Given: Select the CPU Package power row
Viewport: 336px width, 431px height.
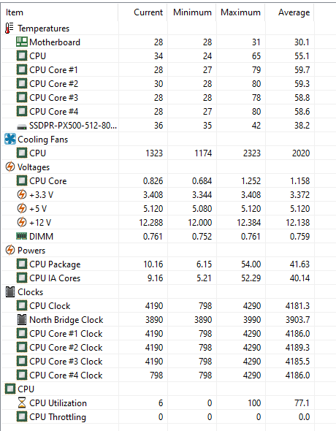Looking at the screenshot, I should (158, 264).
